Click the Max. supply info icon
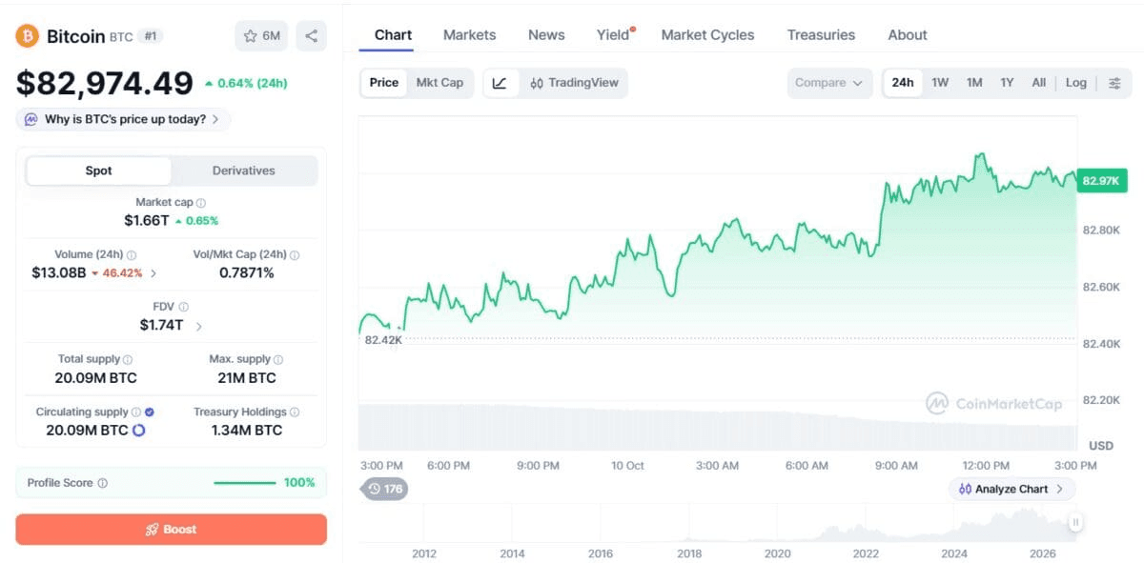Image resolution: width=1144 pixels, height=563 pixels. pos(278,359)
